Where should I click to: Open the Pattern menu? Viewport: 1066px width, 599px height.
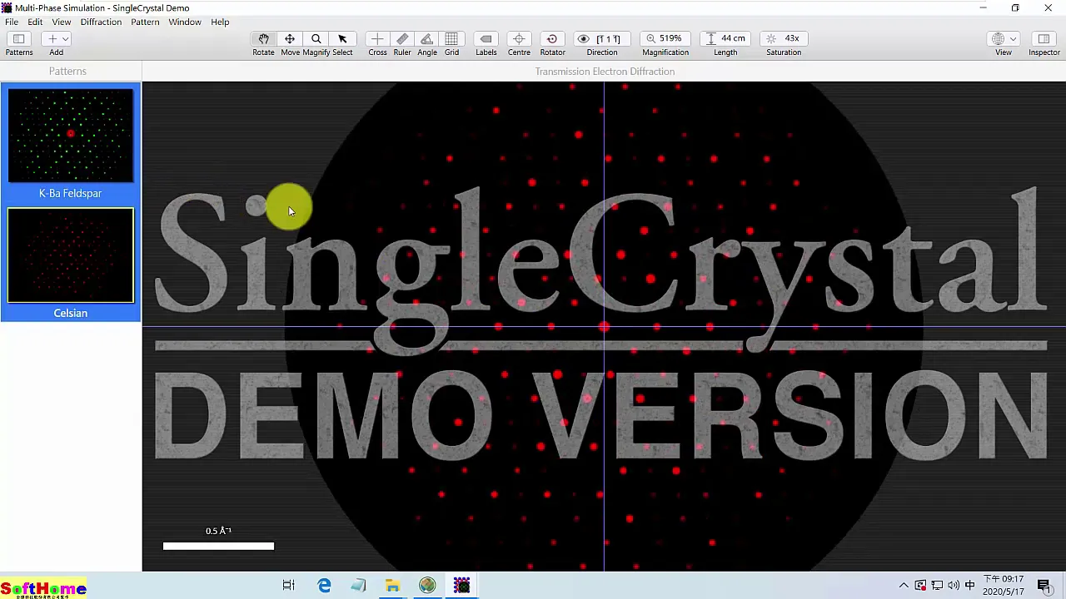(145, 22)
